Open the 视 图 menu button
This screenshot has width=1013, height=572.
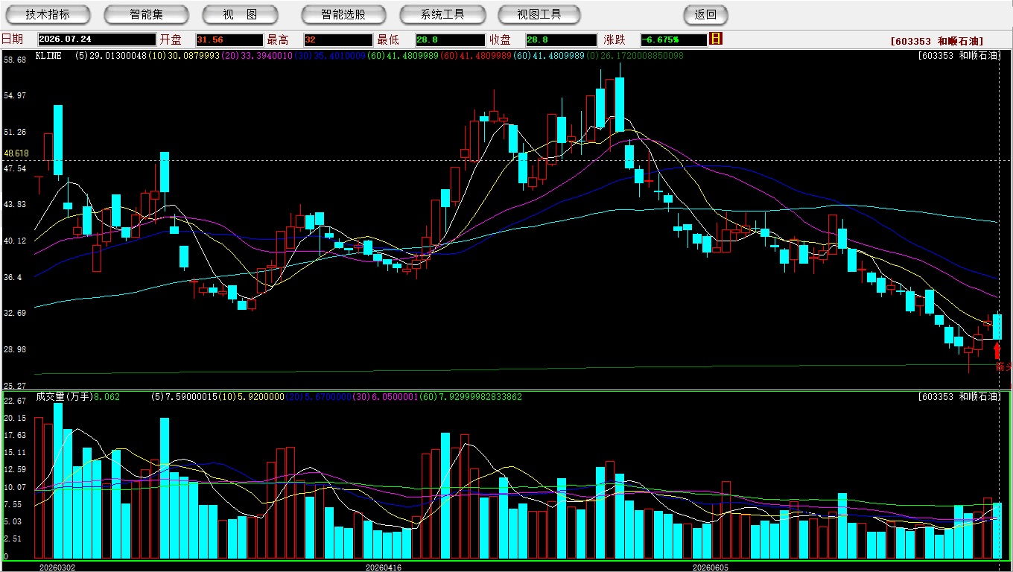click(x=240, y=14)
